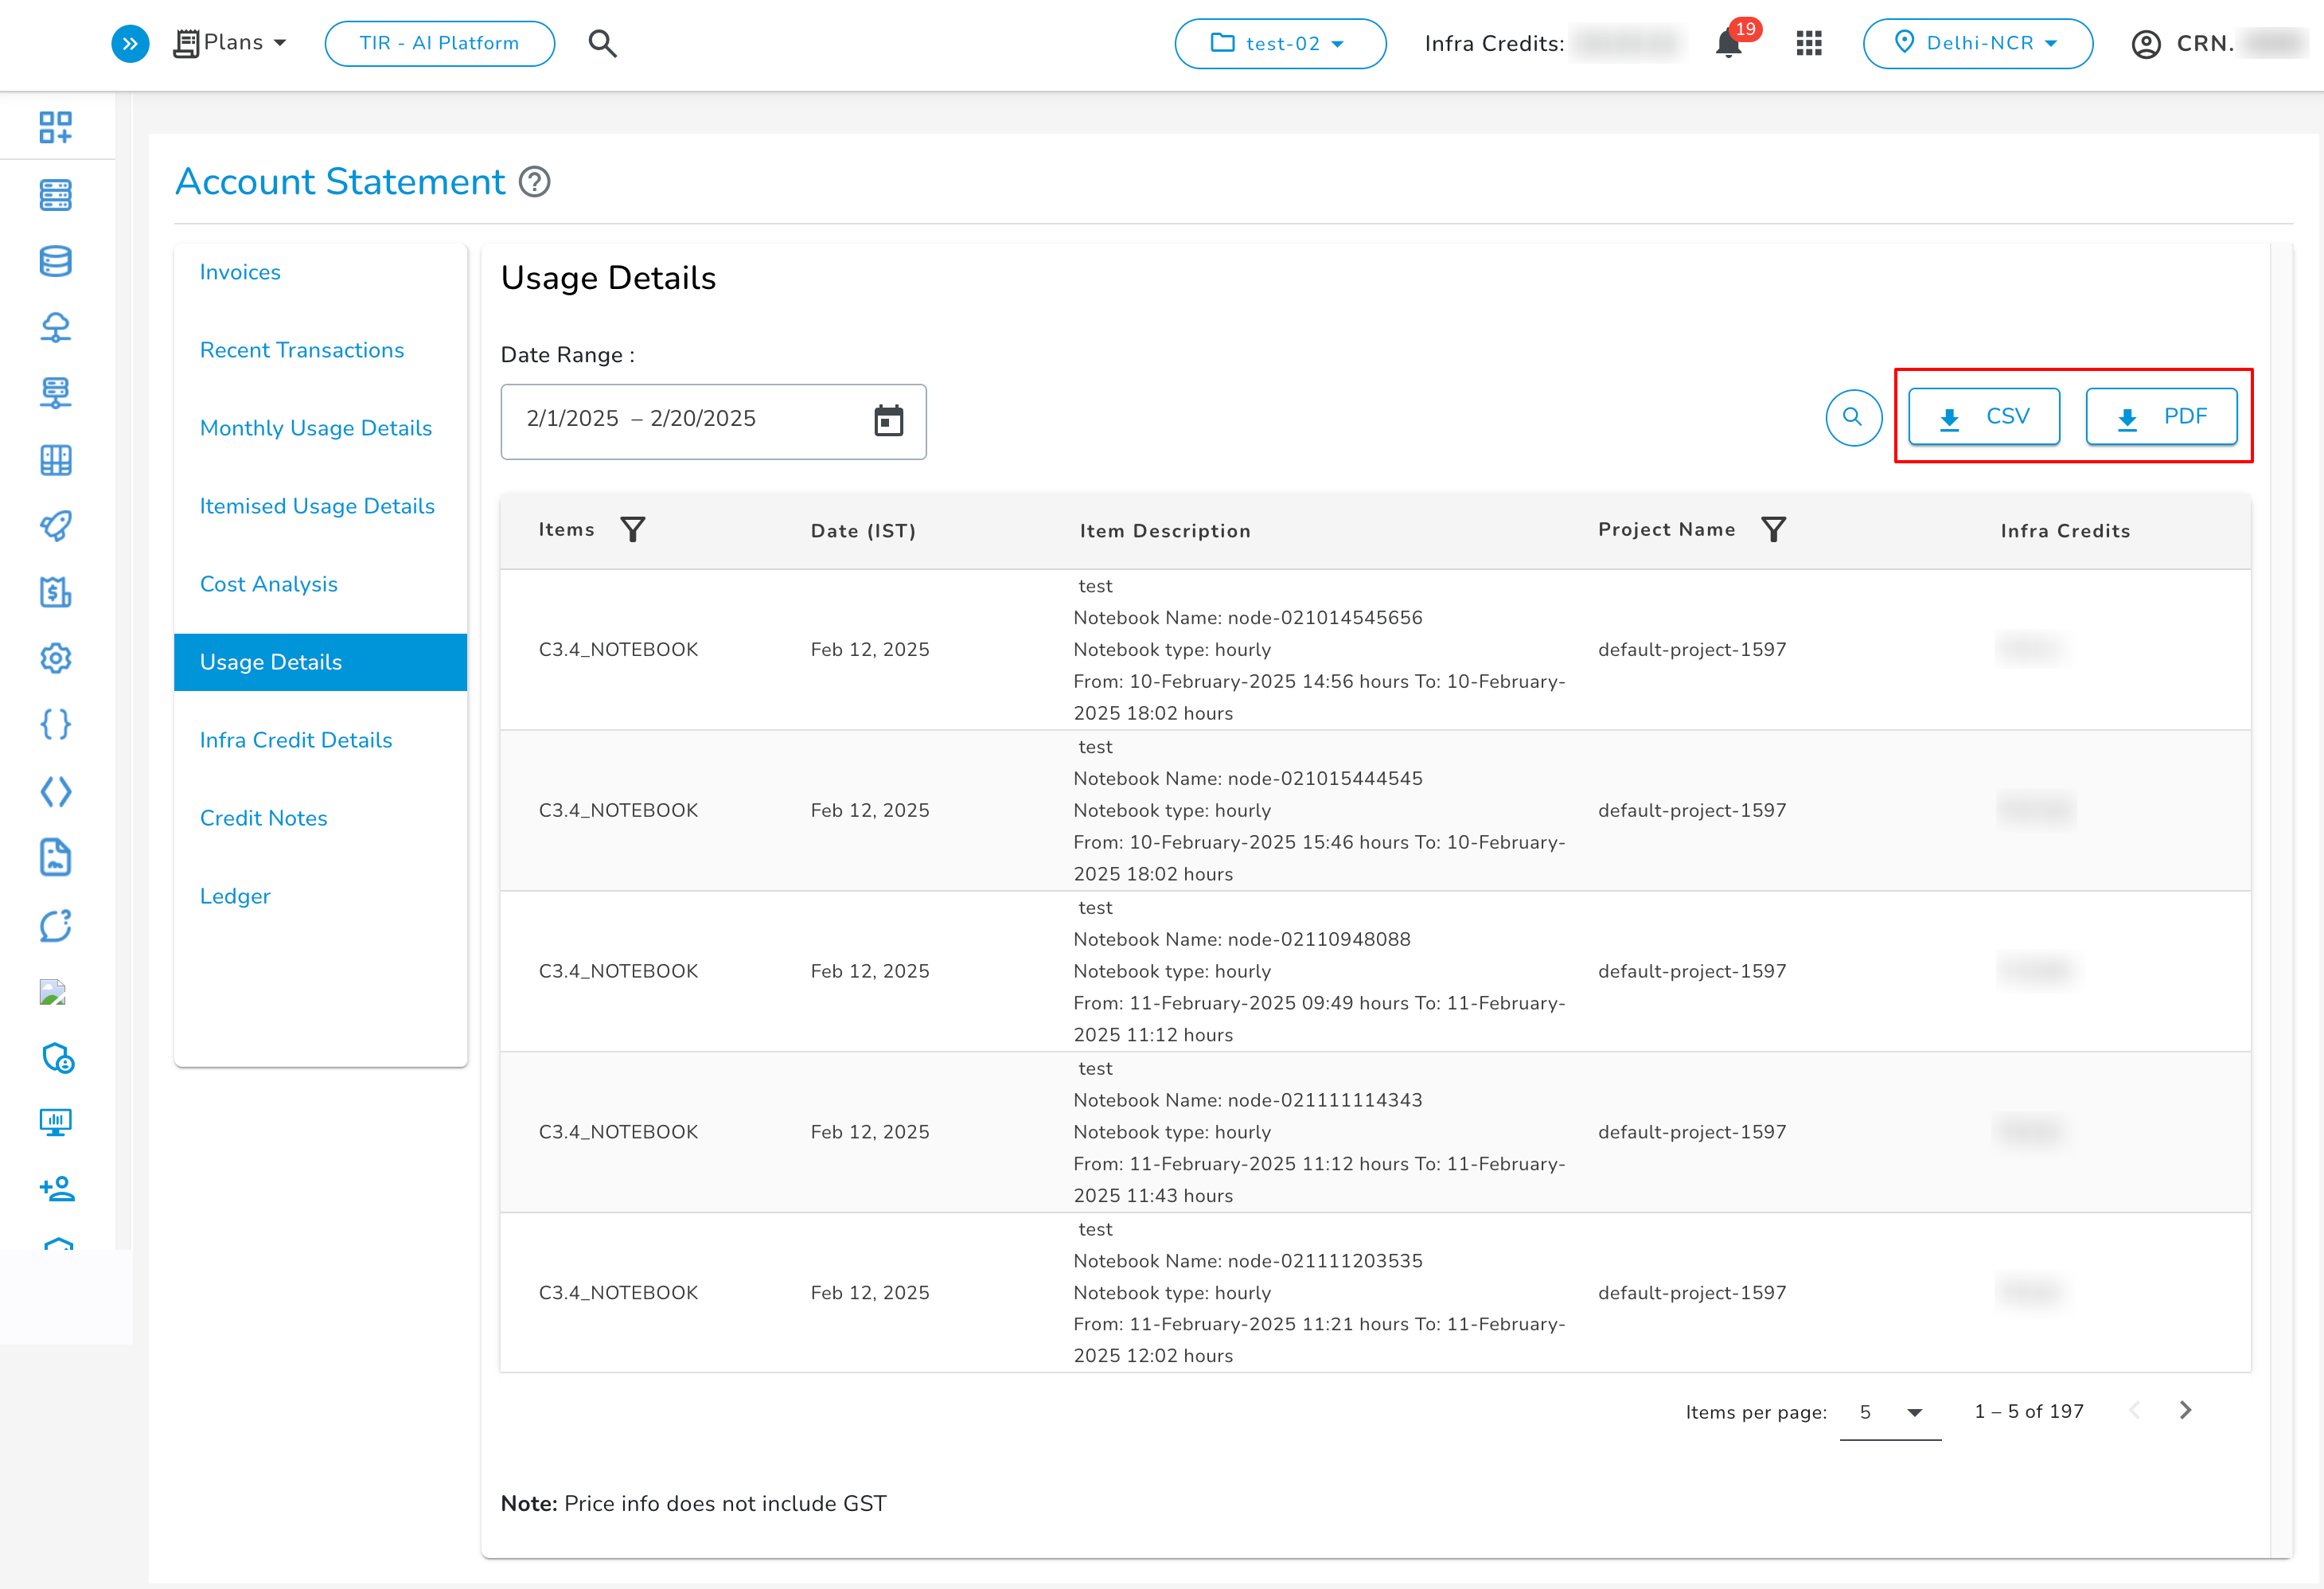Open Infra Credit Details
Viewport: 2324px width, 1589px height.
pyautogui.click(x=296, y=740)
